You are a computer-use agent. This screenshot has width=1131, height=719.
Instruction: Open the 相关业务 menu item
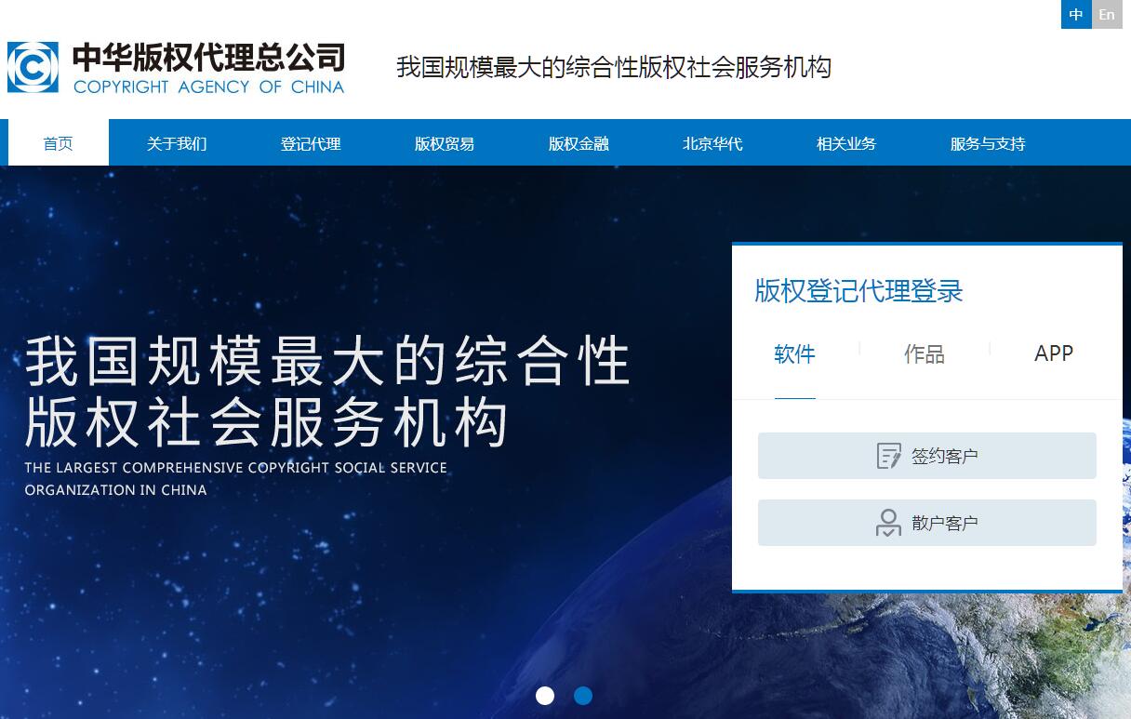point(846,143)
